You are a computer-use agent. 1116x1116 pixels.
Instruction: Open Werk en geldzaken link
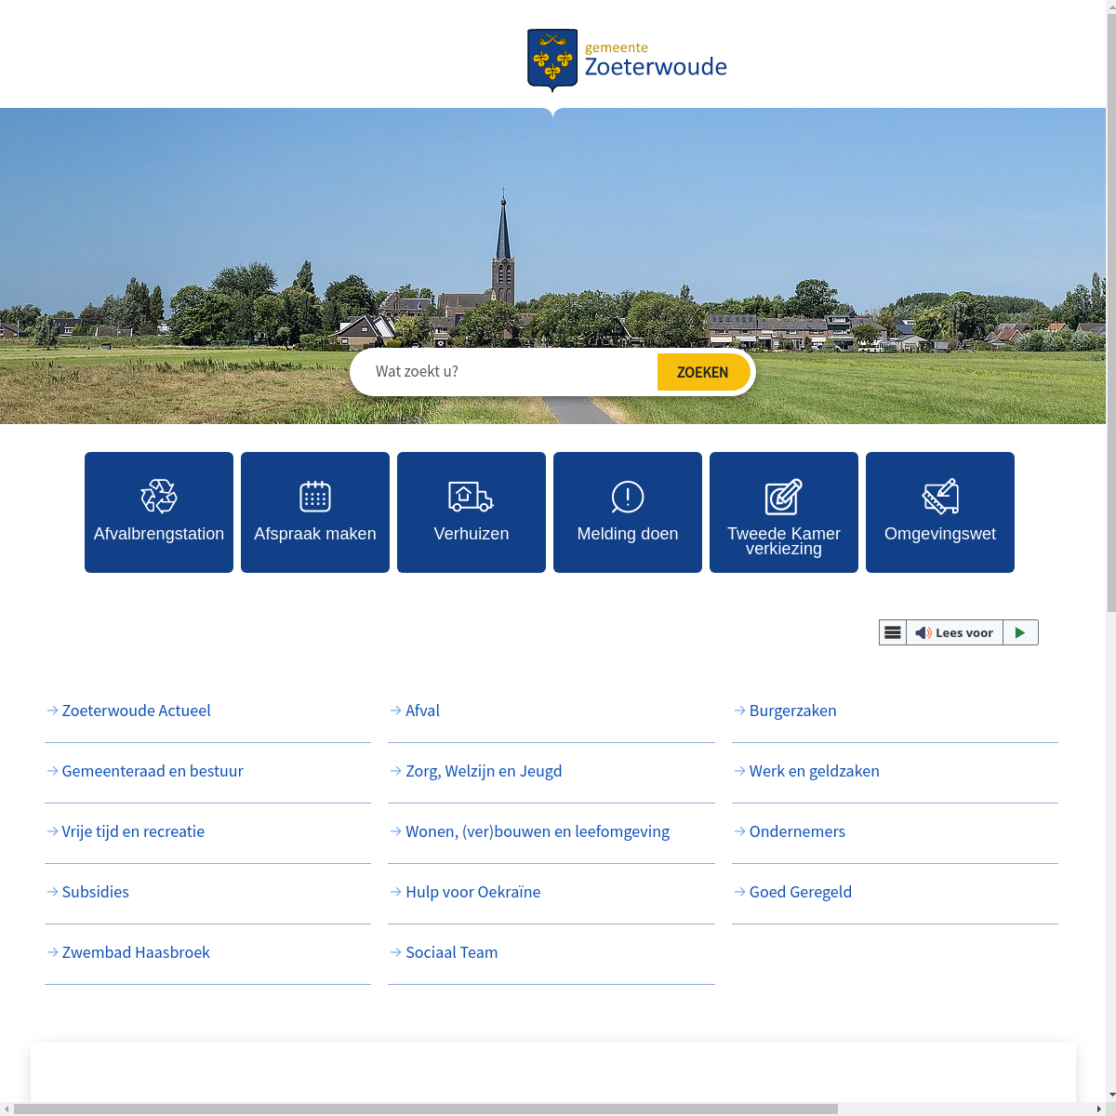pos(815,771)
